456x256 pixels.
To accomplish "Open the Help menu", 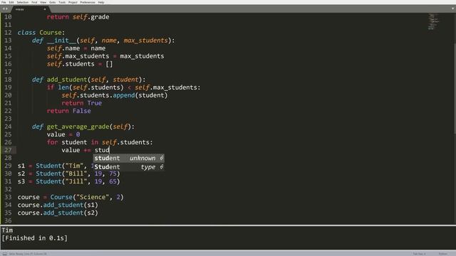I will point(101,2).
